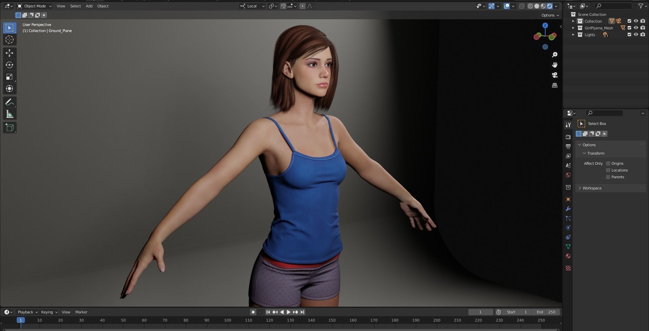Hide GirlPijama_Mesh in viewport with eye
649x331 pixels.
[636, 28]
